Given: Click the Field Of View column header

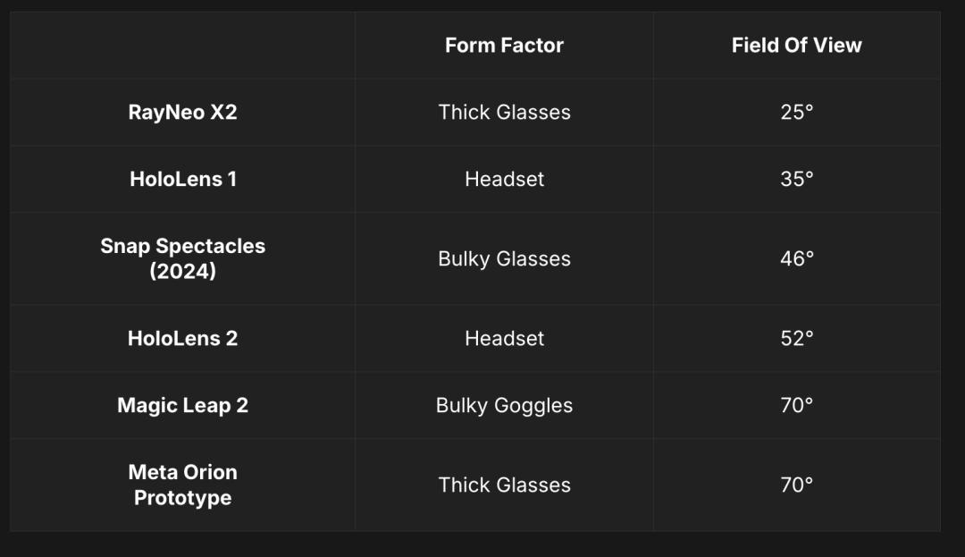Looking at the screenshot, I should pyautogui.click(x=796, y=46).
